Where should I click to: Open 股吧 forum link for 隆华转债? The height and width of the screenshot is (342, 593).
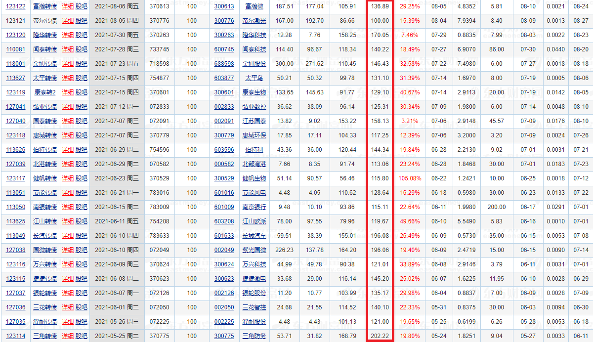[82, 35]
